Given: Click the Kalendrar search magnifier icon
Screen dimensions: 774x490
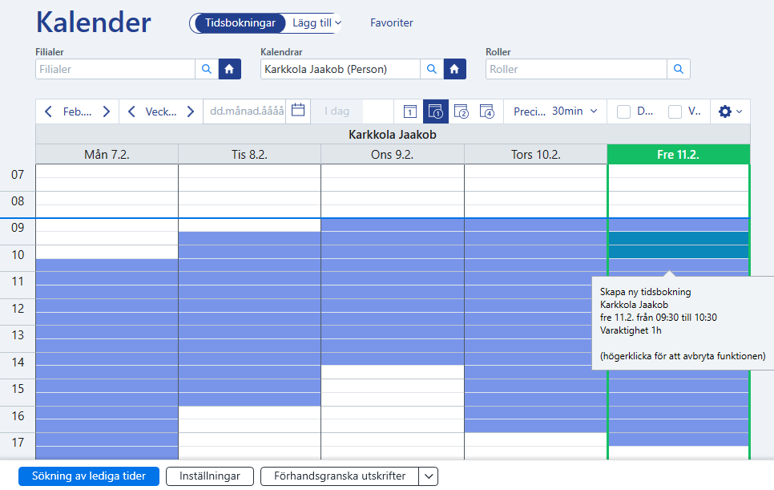Looking at the screenshot, I should click(x=432, y=69).
